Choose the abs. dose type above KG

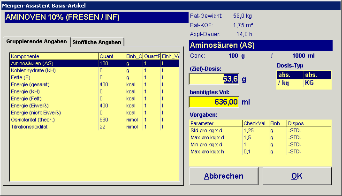317,75
